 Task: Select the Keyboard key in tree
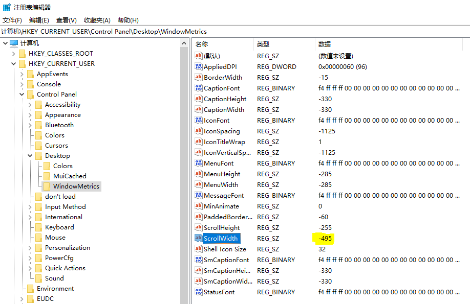point(59,227)
